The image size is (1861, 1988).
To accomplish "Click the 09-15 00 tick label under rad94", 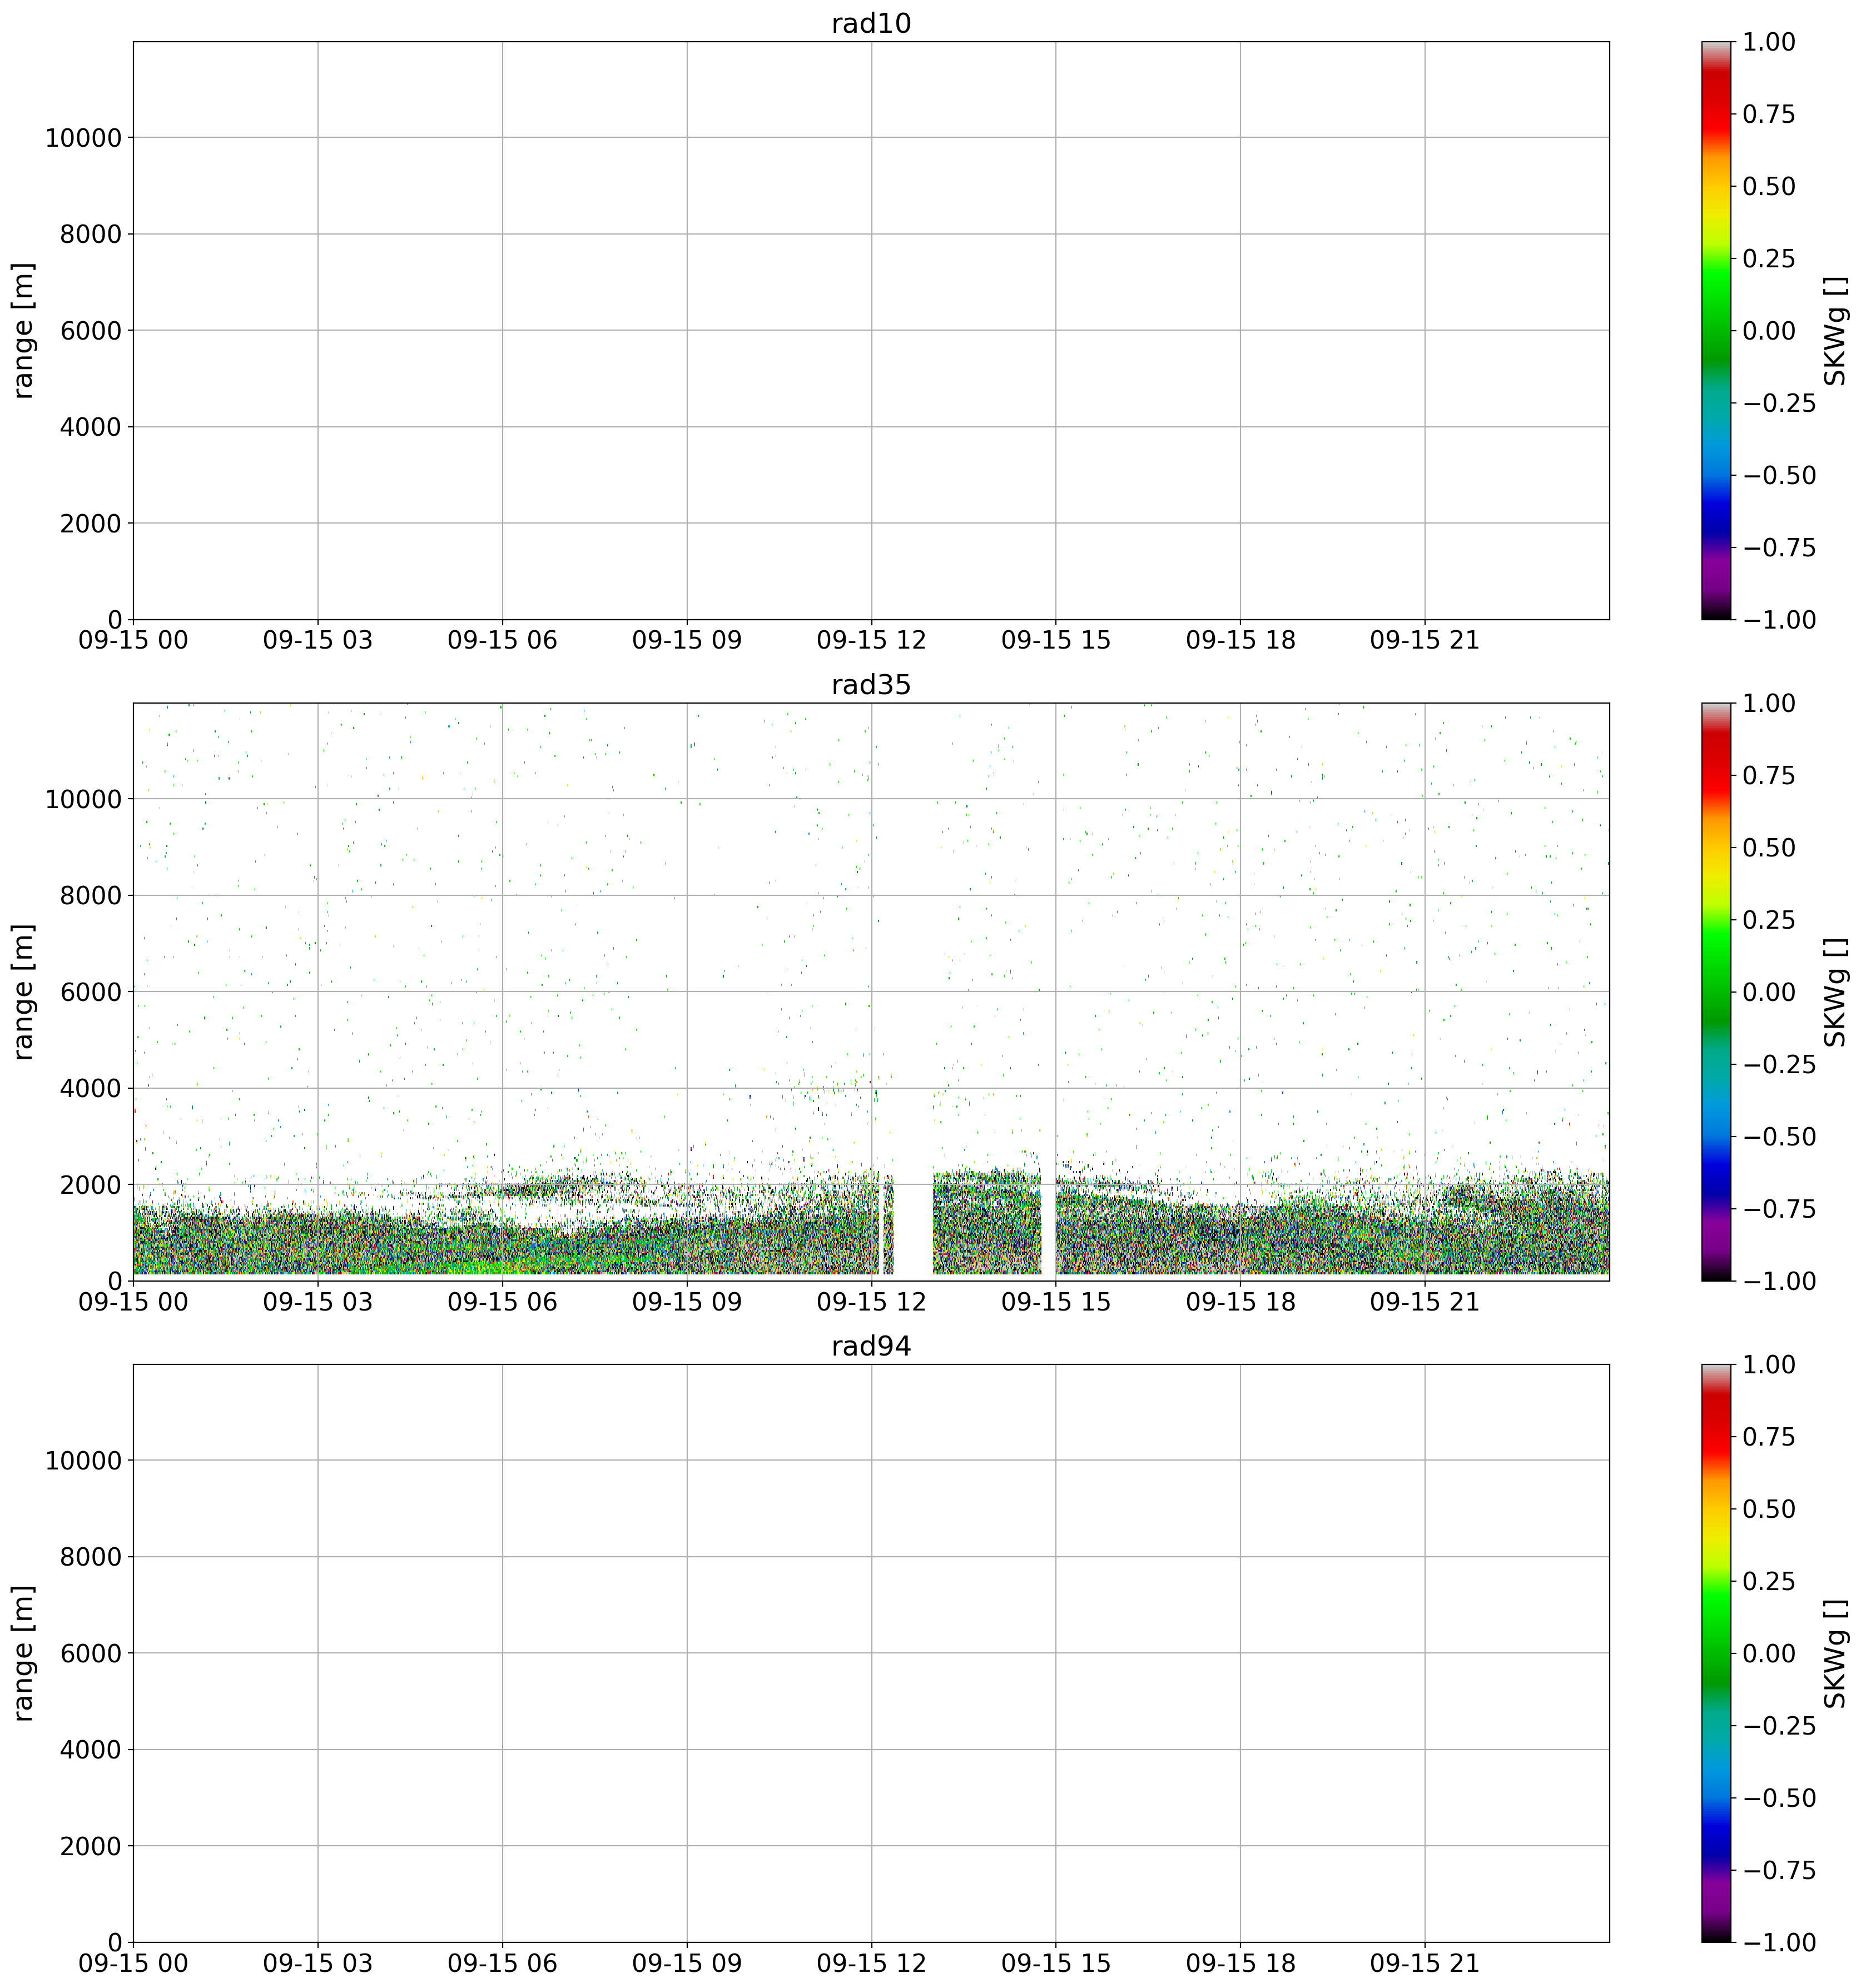I will pos(133,1964).
